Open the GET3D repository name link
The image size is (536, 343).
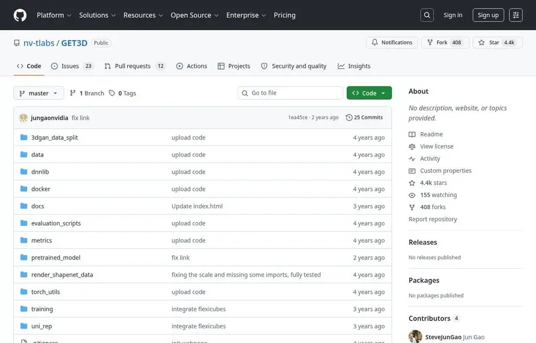[74, 43]
